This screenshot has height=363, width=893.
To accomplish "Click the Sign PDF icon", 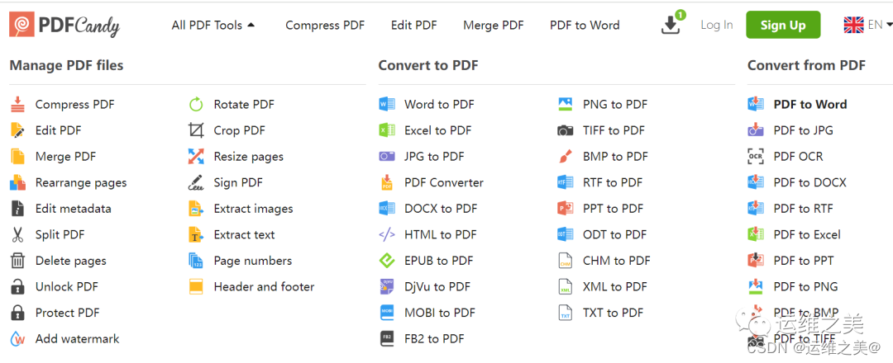I will tap(196, 183).
